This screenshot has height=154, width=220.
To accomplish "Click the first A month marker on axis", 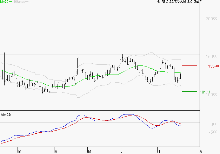I will [x=56, y=152].
